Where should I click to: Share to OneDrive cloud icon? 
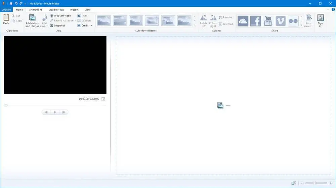(x=243, y=21)
